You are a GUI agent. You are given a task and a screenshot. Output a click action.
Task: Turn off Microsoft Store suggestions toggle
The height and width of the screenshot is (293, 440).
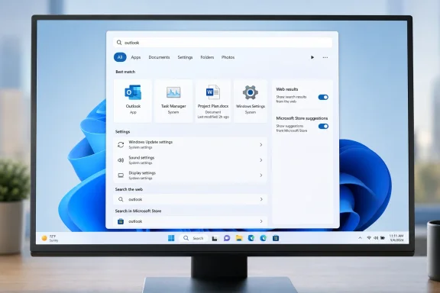click(x=323, y=126)
